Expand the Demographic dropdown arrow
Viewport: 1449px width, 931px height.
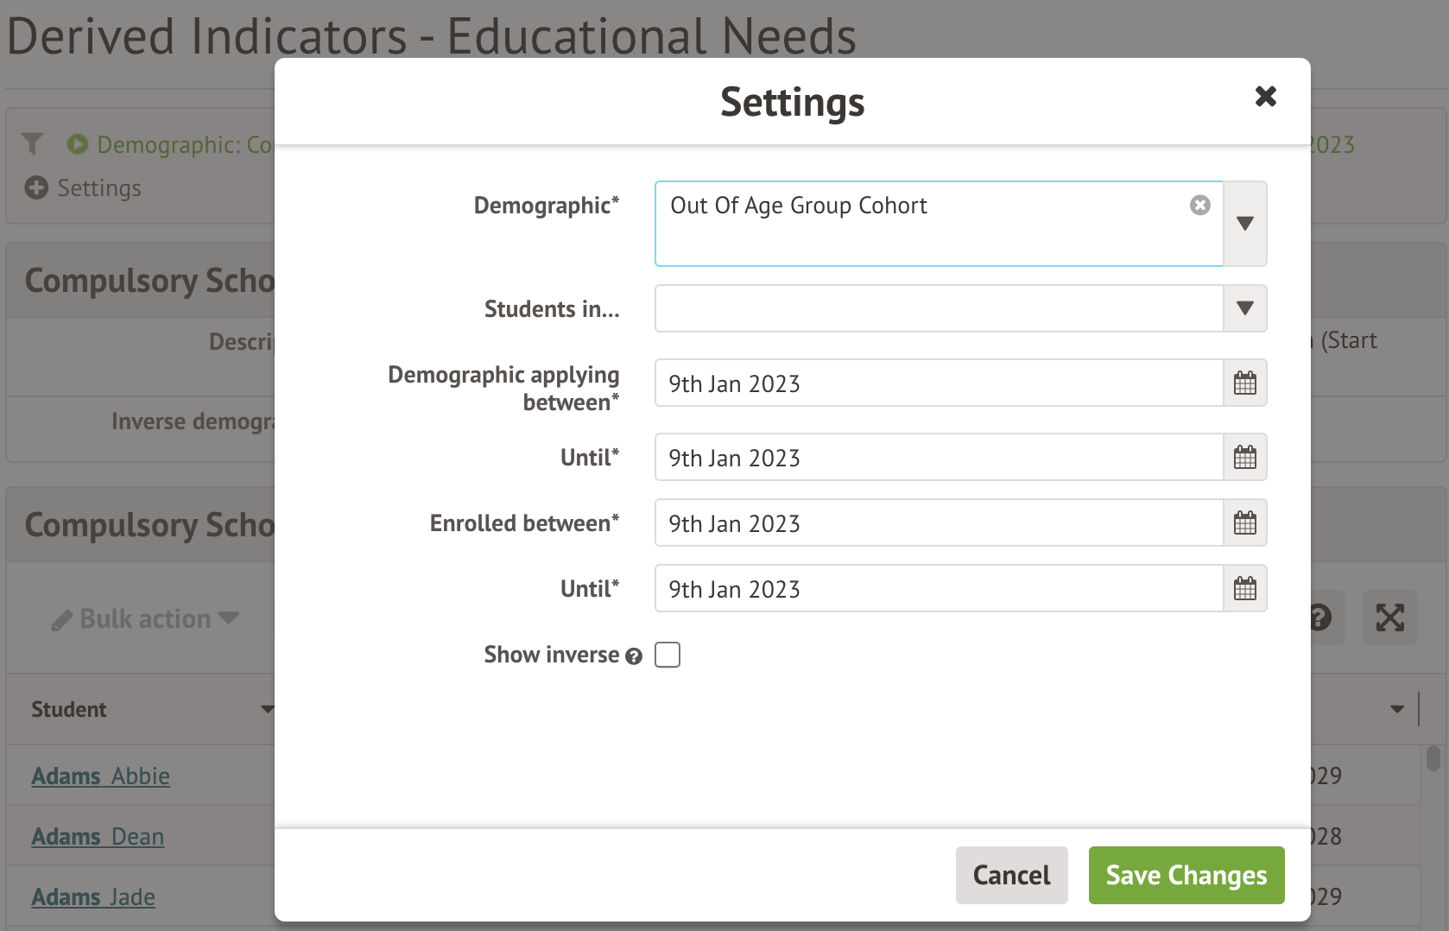[1244, 224]
